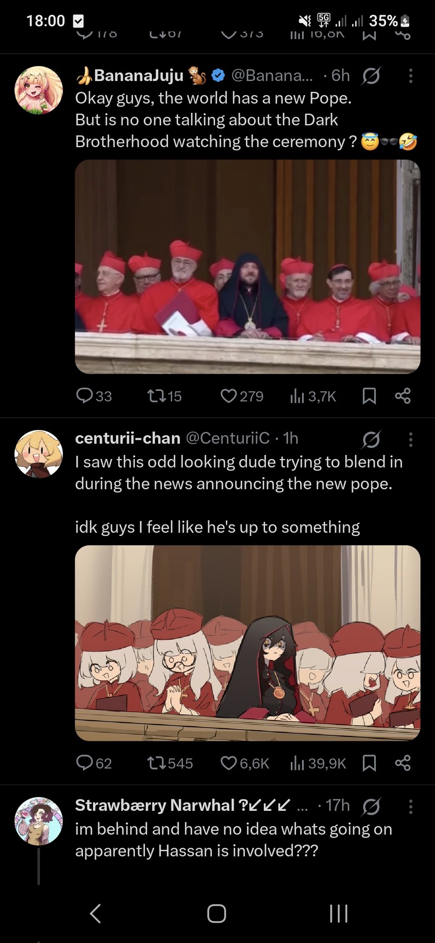The image size is (435, 943).
Task: Bookmark BananaJuju's tweet
Action: tap(369, 396)
